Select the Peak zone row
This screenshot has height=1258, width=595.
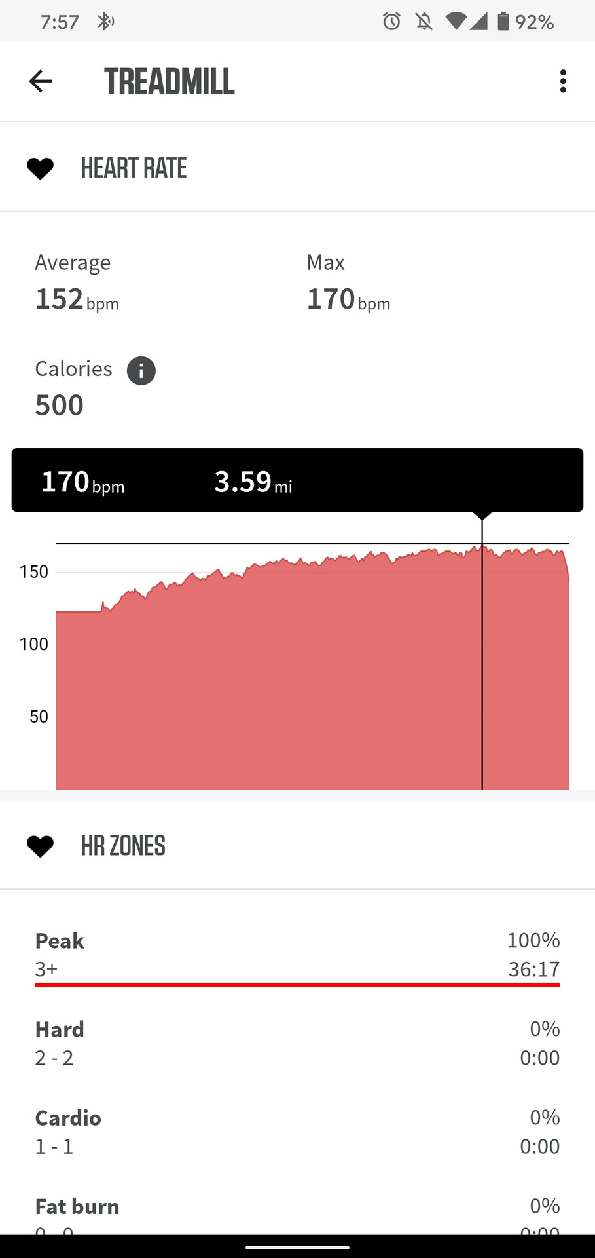[x=297, y=955]
